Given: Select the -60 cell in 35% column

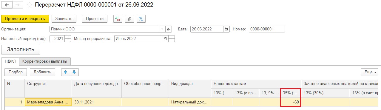Looking at the screenshot, I should (x=290, y=102).
